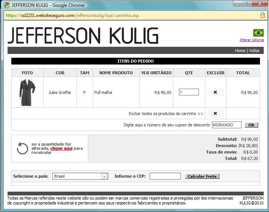The width and height of the screenshot is (269, 212).
Task: Click the coupon field containing MORANGO
Action: pyautogui.click(x=227, y=125)
